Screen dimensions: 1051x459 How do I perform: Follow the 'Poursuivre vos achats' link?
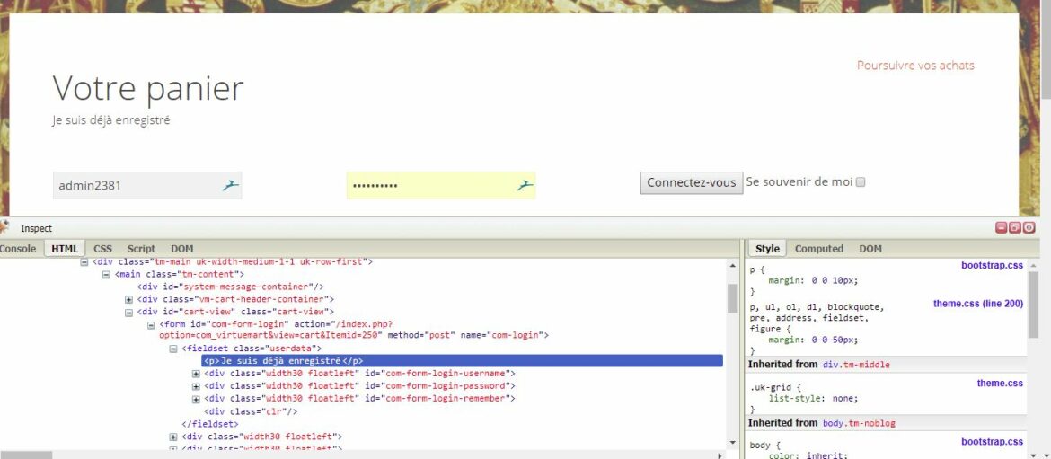point(914,66)
